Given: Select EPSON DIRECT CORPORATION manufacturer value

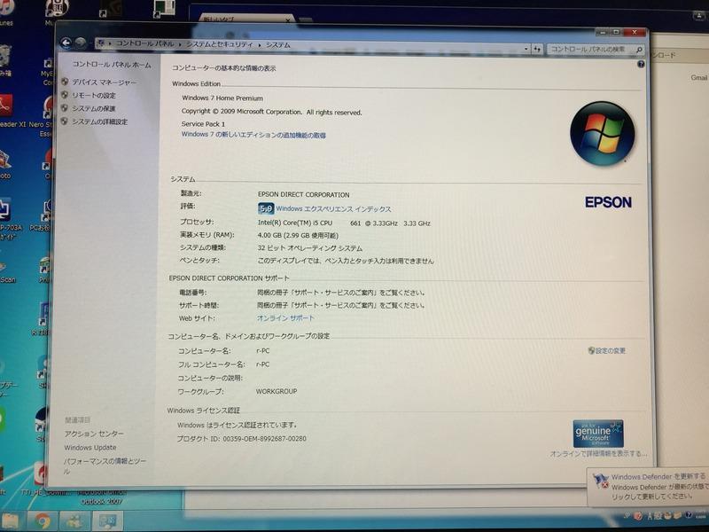Looking at the screenshot, I should pyautogui.click(x=303, y=194).
